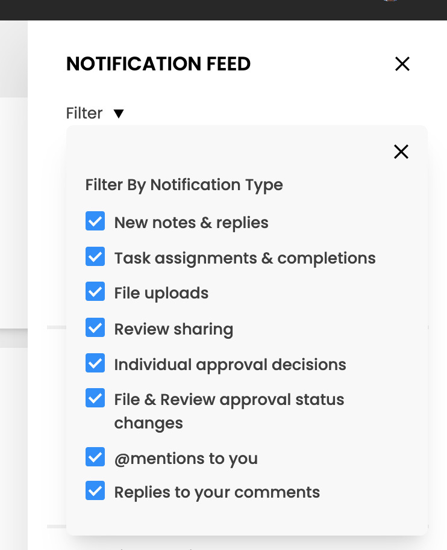The width and height of the screenshot is (447, 550).
Task: Click the @mentions to you label
Action: tap(186, 459)
